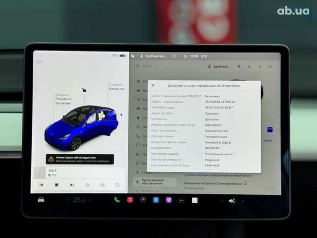The height and width of the screenshot is (238, 317).
Task: Tap the unlock padlock icon above the car
Action: [84, 90]
